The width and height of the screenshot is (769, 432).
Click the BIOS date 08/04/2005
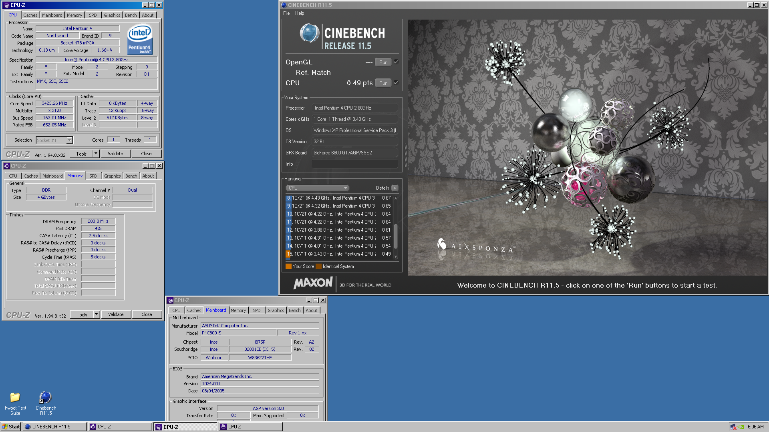(x=260, y=391)
